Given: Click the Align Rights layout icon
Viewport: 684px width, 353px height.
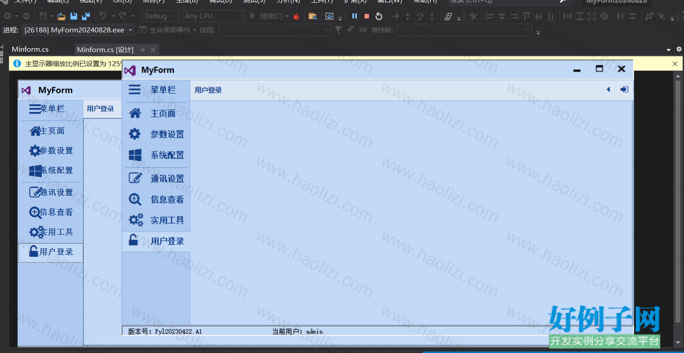Looking at the screenshot, I should point(514,16).
